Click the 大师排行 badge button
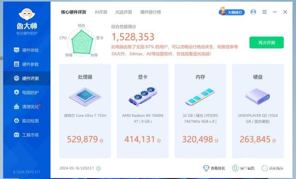The image size is (296, 179). pyautogui.click(x=232, y=12)
